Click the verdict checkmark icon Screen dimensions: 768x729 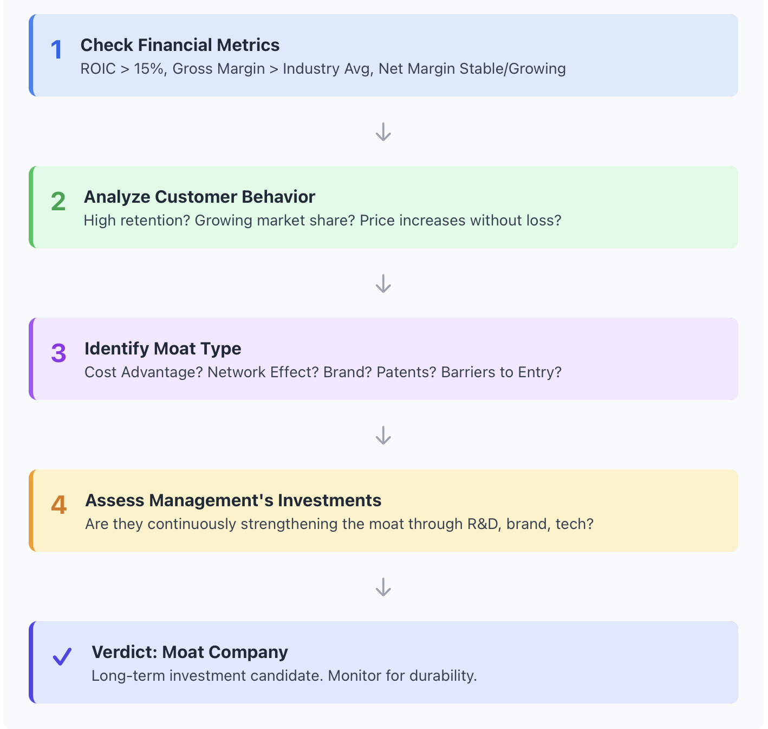pos(62,657)
